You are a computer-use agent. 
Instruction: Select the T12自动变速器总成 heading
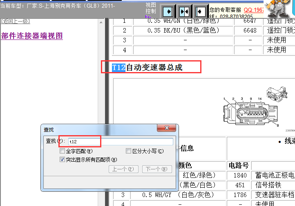[147, 67]
